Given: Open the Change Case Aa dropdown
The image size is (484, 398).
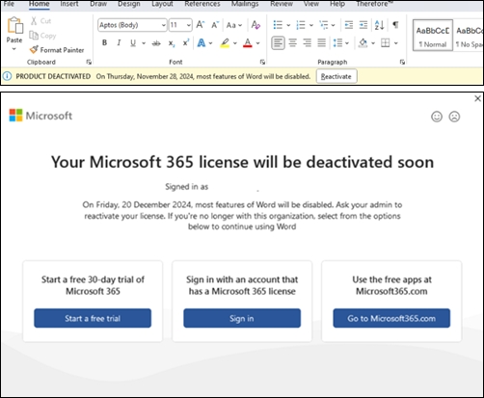Looking at the screenshot, I should (x=234, y=25).
